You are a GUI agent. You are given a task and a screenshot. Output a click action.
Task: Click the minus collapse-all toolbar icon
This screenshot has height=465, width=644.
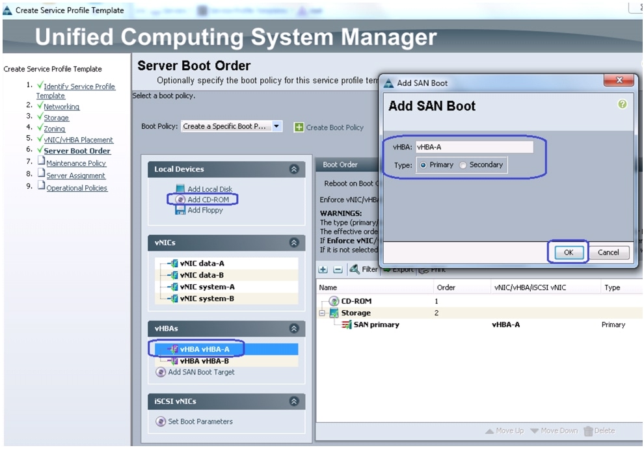338,269
